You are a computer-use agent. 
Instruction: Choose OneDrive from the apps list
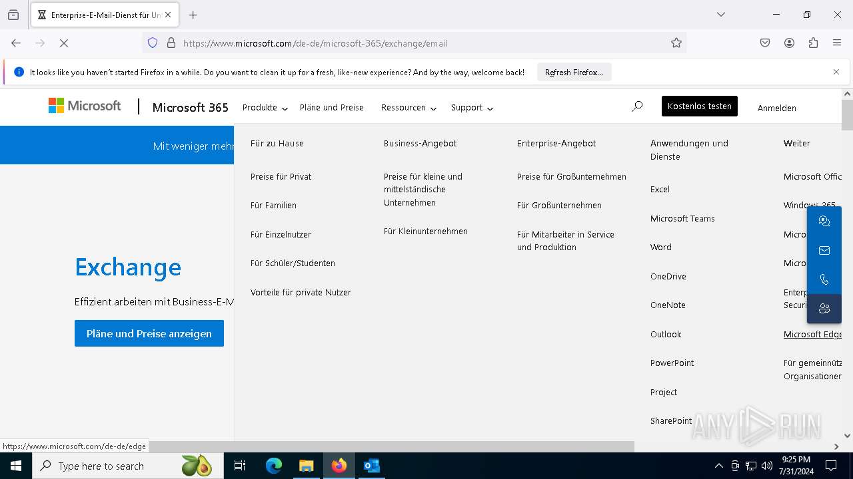(x=668, y=276)
